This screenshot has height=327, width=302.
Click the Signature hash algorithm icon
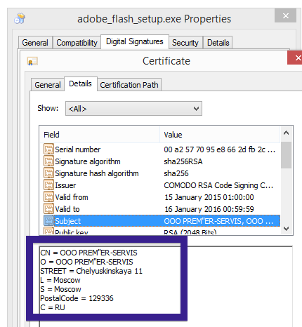point(48,173)
